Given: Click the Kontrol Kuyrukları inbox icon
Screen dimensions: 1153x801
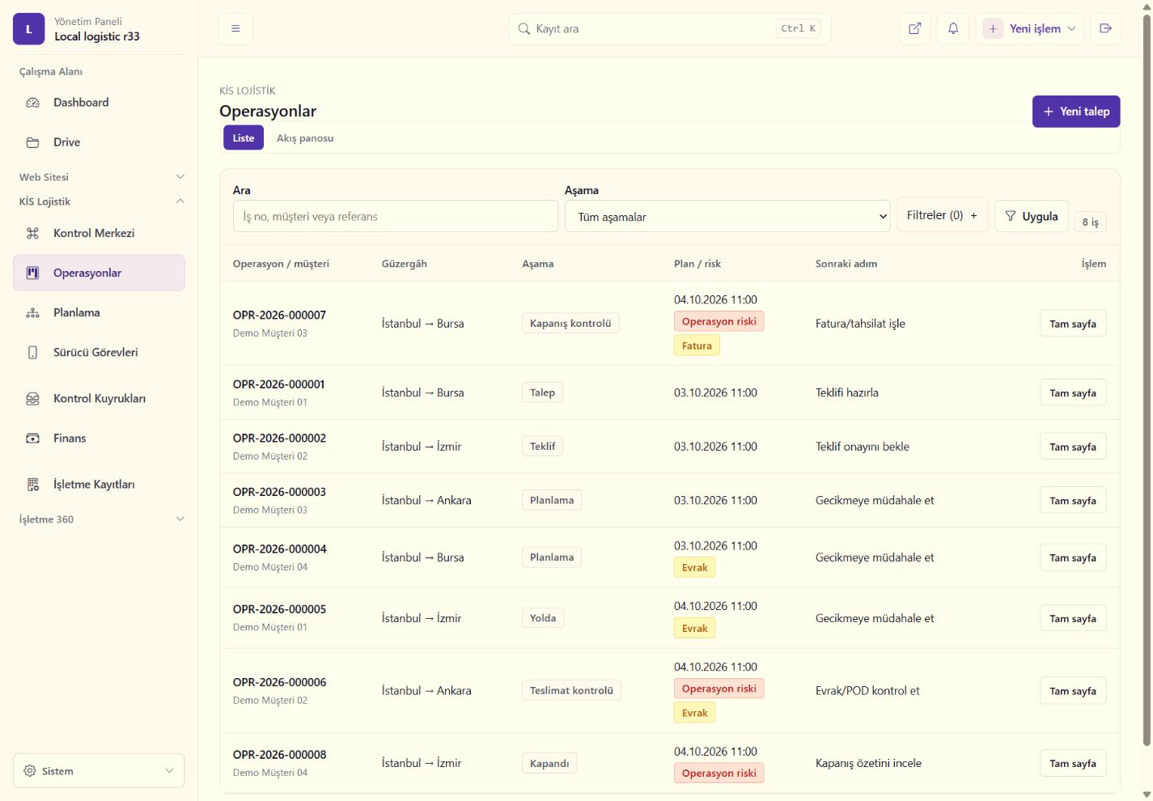Looking at the screenshot, I should coord(32,398).
